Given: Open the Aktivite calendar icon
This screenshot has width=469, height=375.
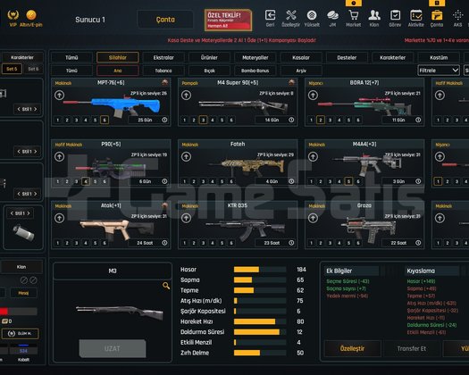Looking at the screenshot, I should 416,15.
